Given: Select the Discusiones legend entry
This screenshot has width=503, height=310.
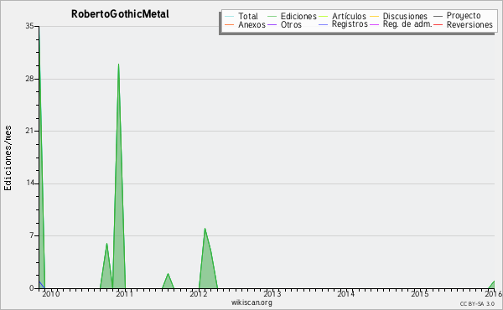Looking at the screenshot, I should click(405, 16).
